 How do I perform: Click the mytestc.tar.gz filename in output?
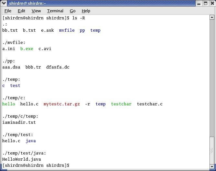[x=61, y=104]
